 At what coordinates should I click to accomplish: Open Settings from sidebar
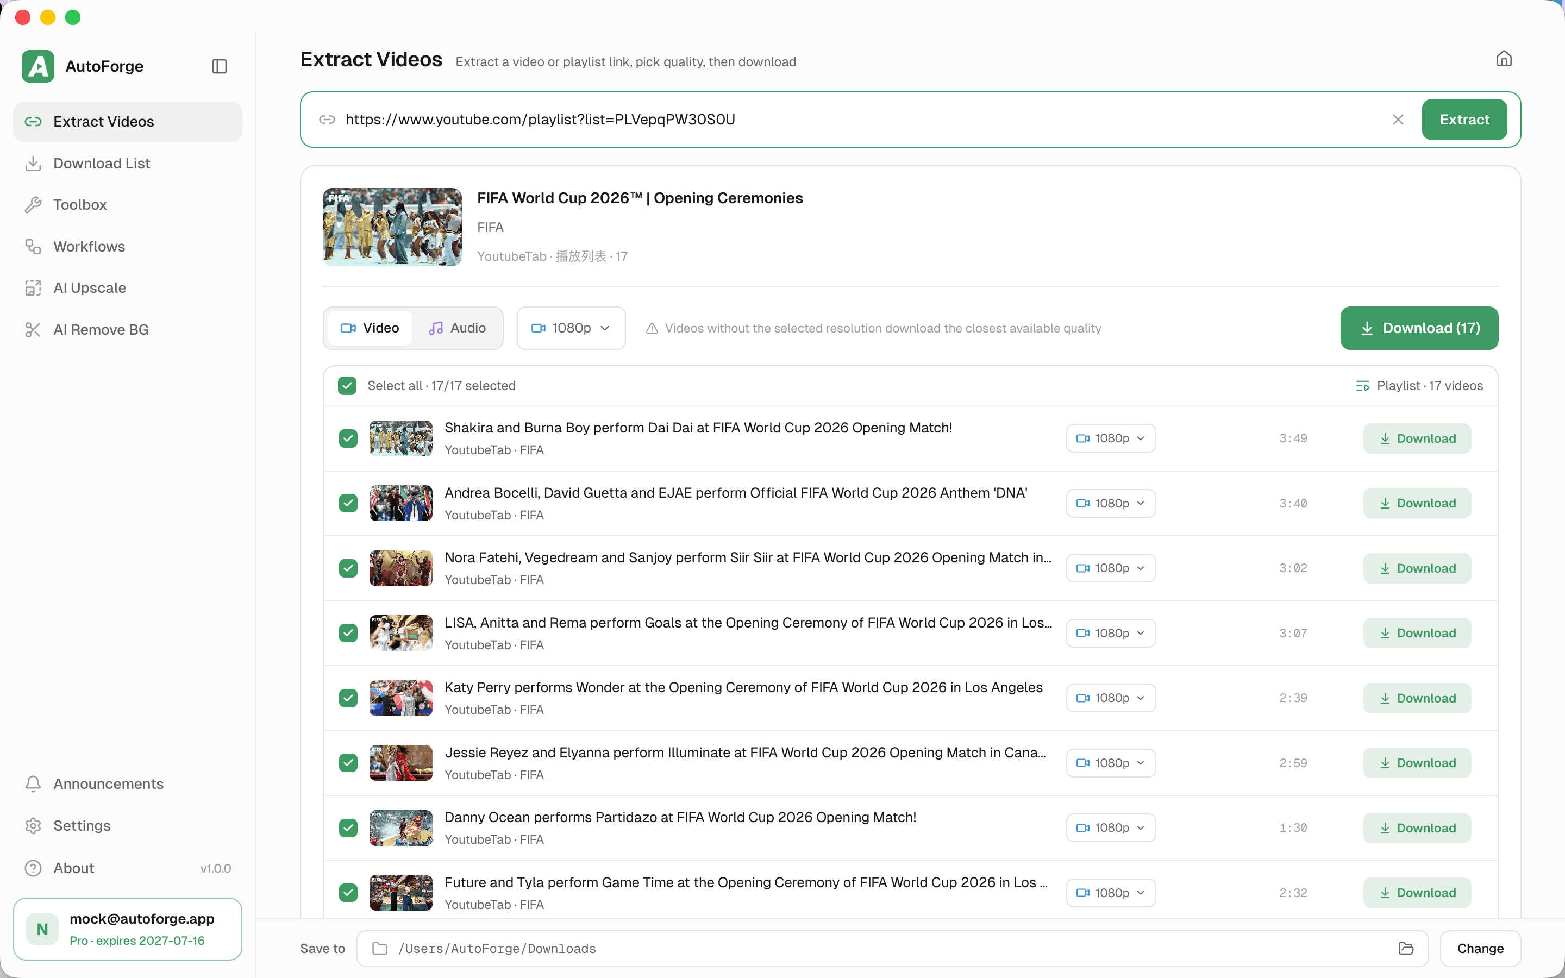pos(127,826)
